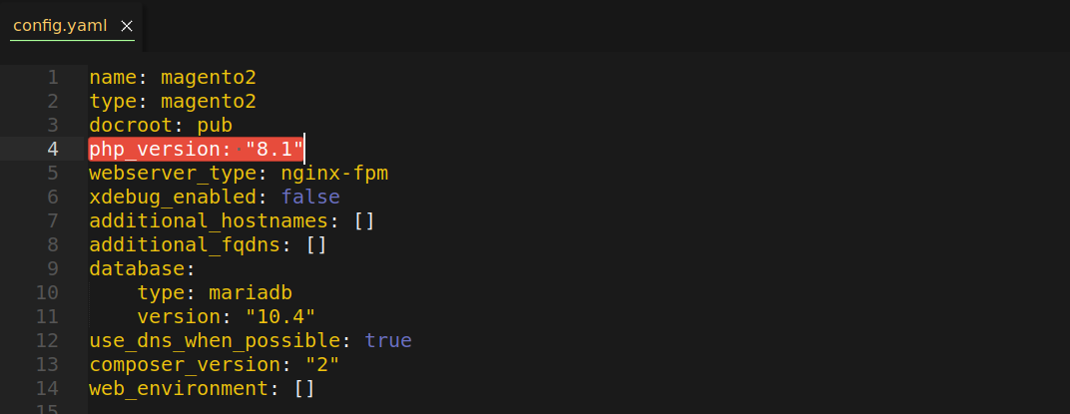Click the composer_version value "2"
The width and height of the screenshot is (1070, 414).
click(x=322, y=364)
